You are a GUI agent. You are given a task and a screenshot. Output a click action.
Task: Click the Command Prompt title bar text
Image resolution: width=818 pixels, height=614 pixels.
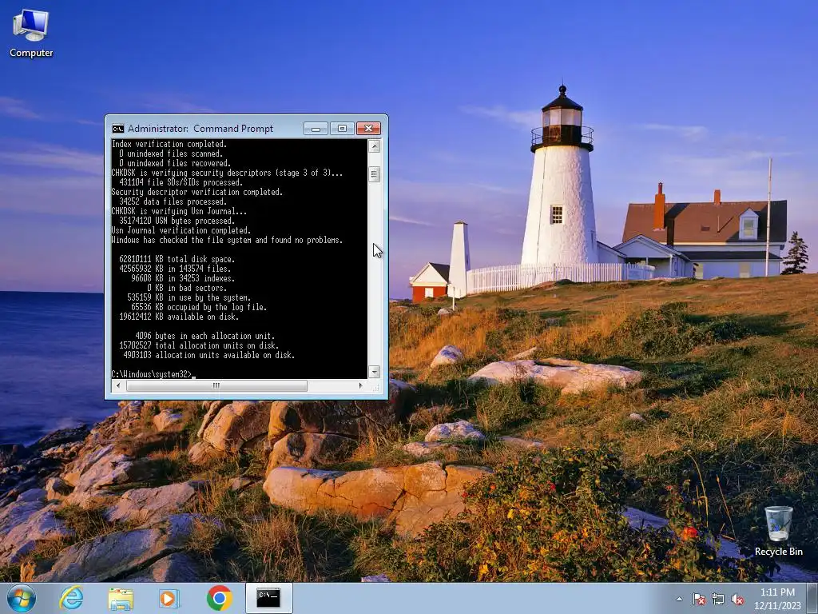point(201,129)
